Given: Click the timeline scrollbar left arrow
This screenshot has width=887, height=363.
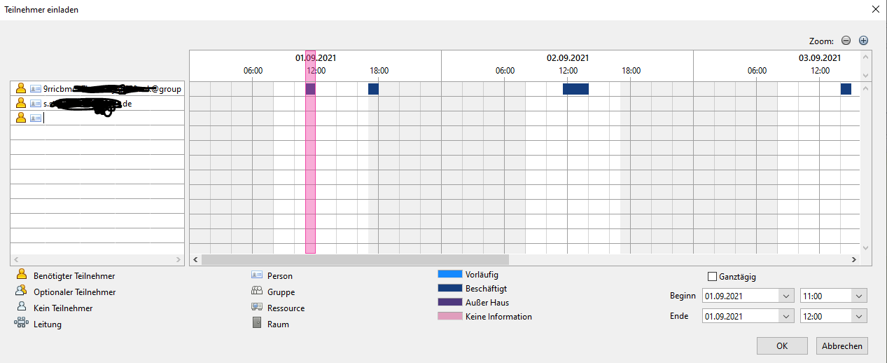Looking at the screenshot, I should coord(195,259).
